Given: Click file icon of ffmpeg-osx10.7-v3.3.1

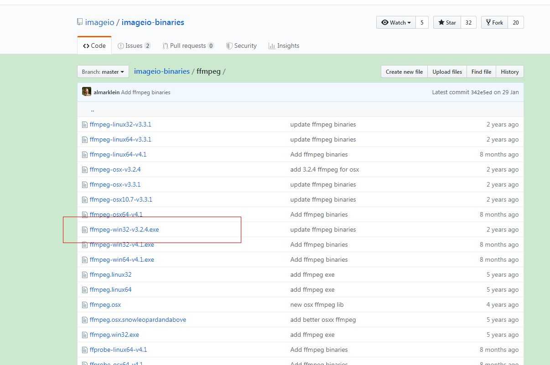Looking at the screenshot, I should pyautogui.click(x=84, y=199).
